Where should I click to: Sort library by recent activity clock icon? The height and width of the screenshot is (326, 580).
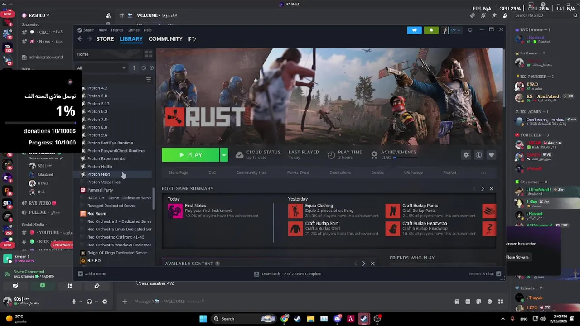click(144, 68)
